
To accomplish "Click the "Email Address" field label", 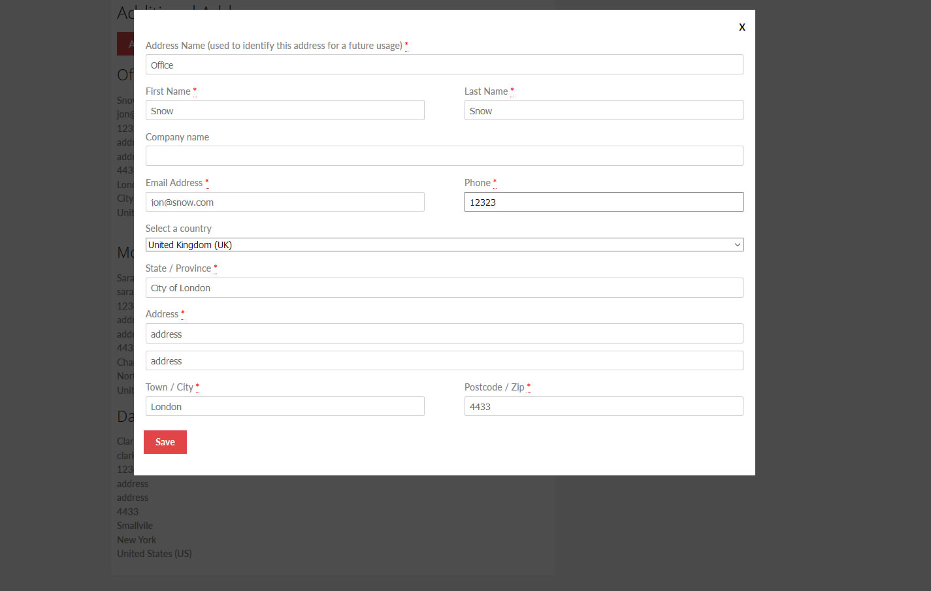I will click(174, 183).
